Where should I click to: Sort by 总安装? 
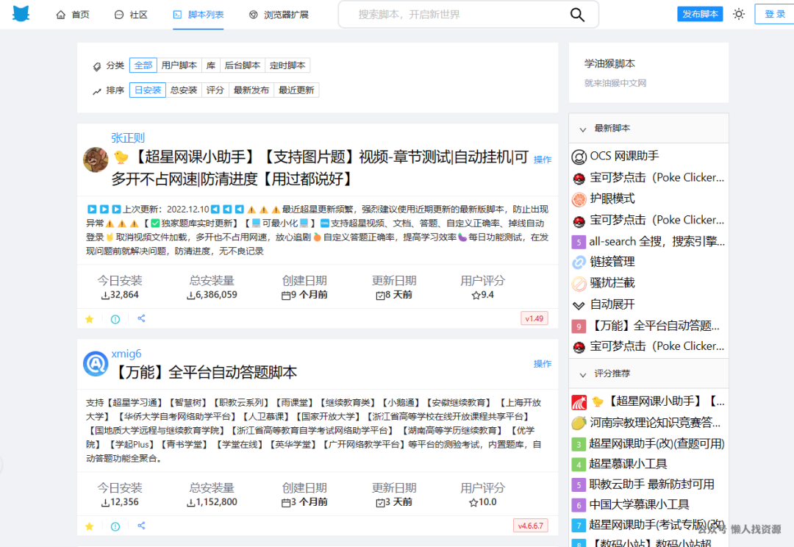(x=183, y=90)
